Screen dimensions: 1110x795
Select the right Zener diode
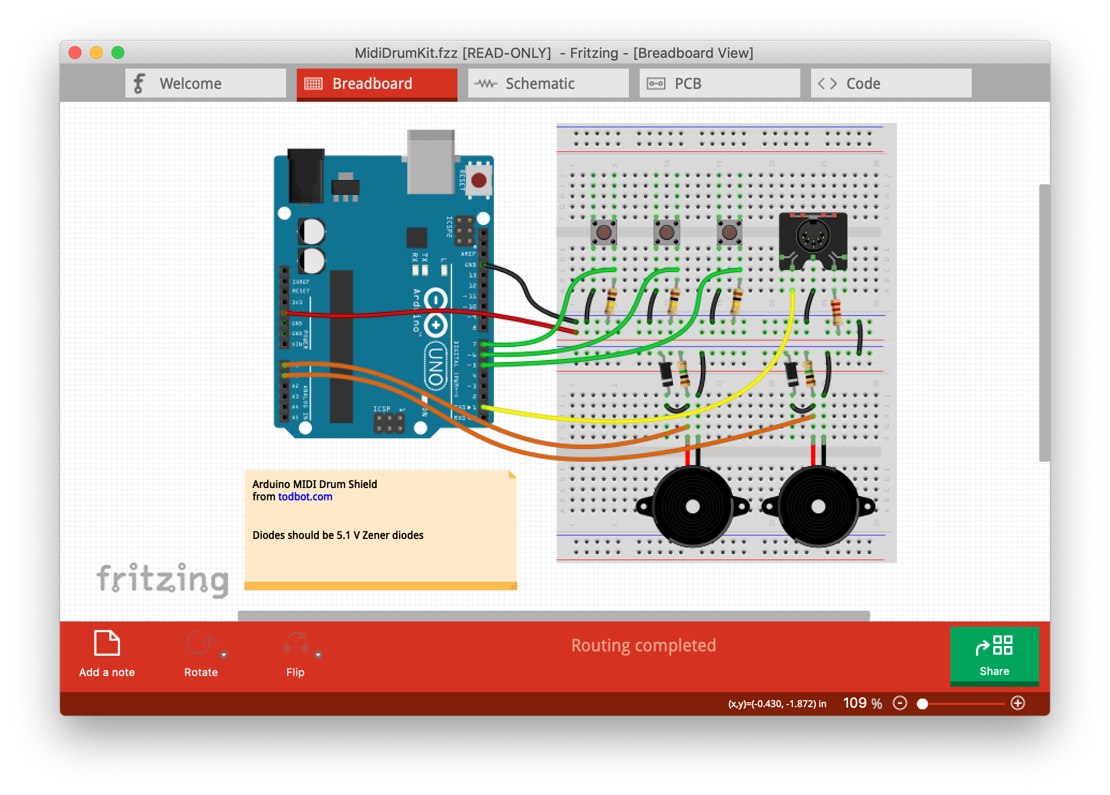tap(791, 374)
